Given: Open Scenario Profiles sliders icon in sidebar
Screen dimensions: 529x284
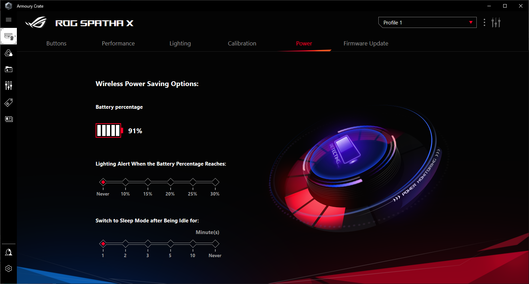Looking at the screenshot, I should (9, 85).
